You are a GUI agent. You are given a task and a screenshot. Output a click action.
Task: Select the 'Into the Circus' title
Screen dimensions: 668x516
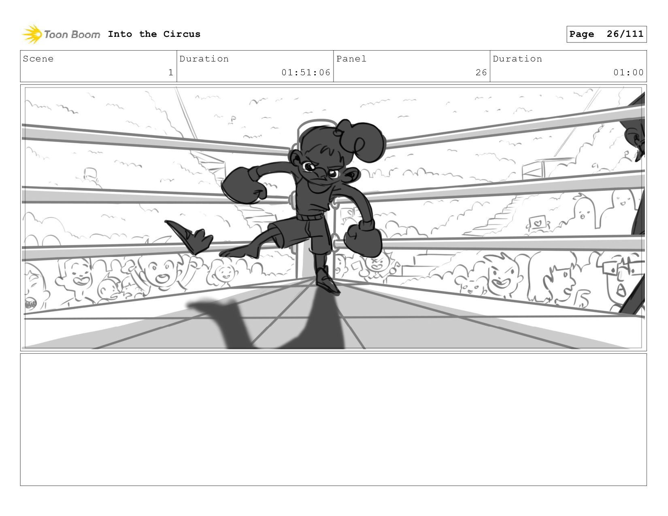154,34
